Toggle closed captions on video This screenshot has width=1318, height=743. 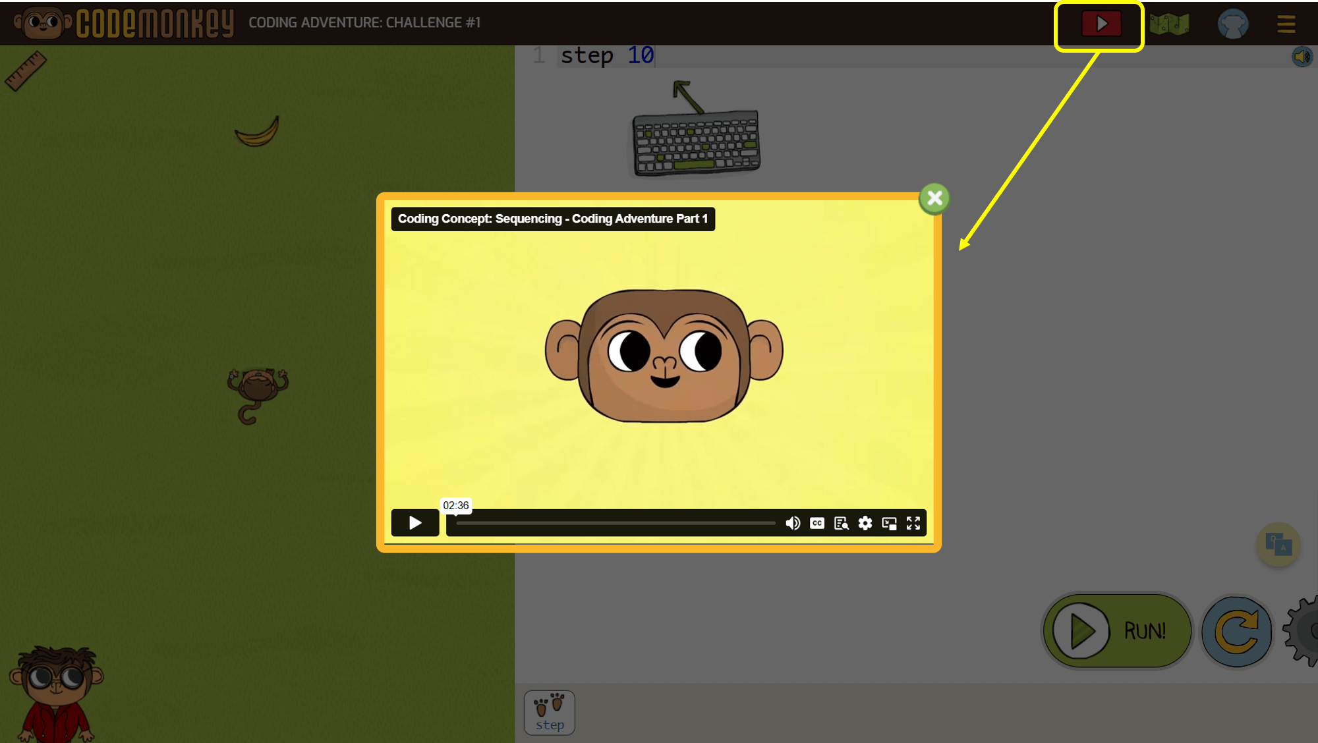point(817,523)
